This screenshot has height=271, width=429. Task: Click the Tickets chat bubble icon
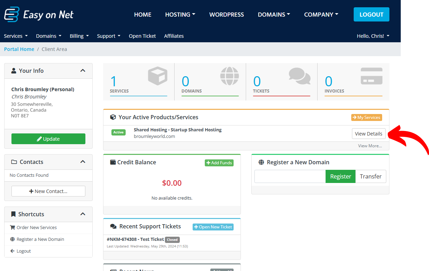coord(299,76)
